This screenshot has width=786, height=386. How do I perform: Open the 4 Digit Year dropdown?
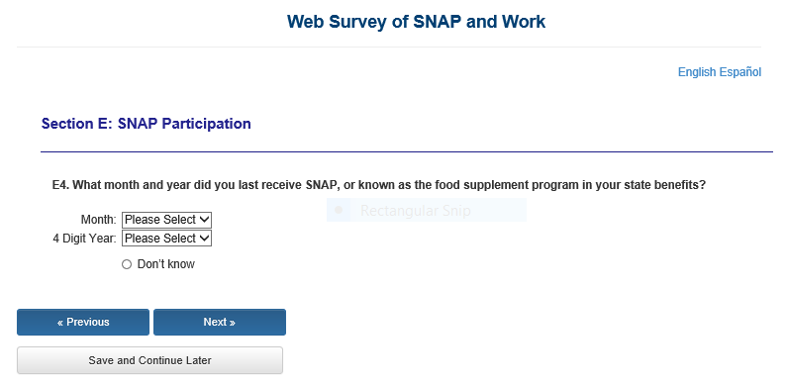click(166, 239)
